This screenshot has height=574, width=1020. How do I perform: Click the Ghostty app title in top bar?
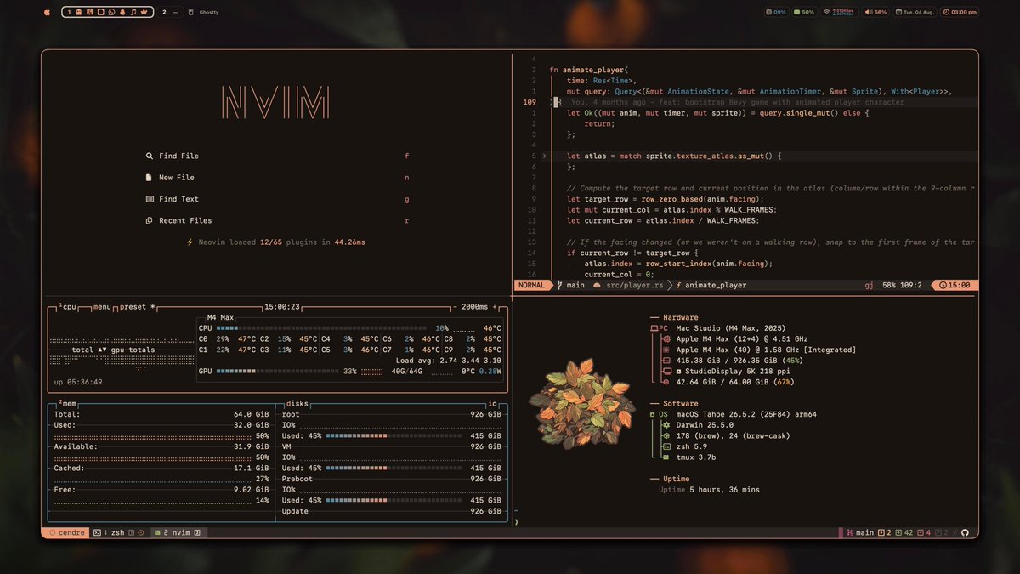[208, 12]
